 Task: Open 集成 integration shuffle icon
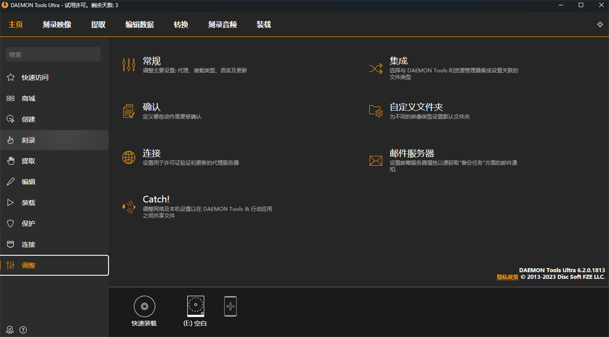pos(376,68)
